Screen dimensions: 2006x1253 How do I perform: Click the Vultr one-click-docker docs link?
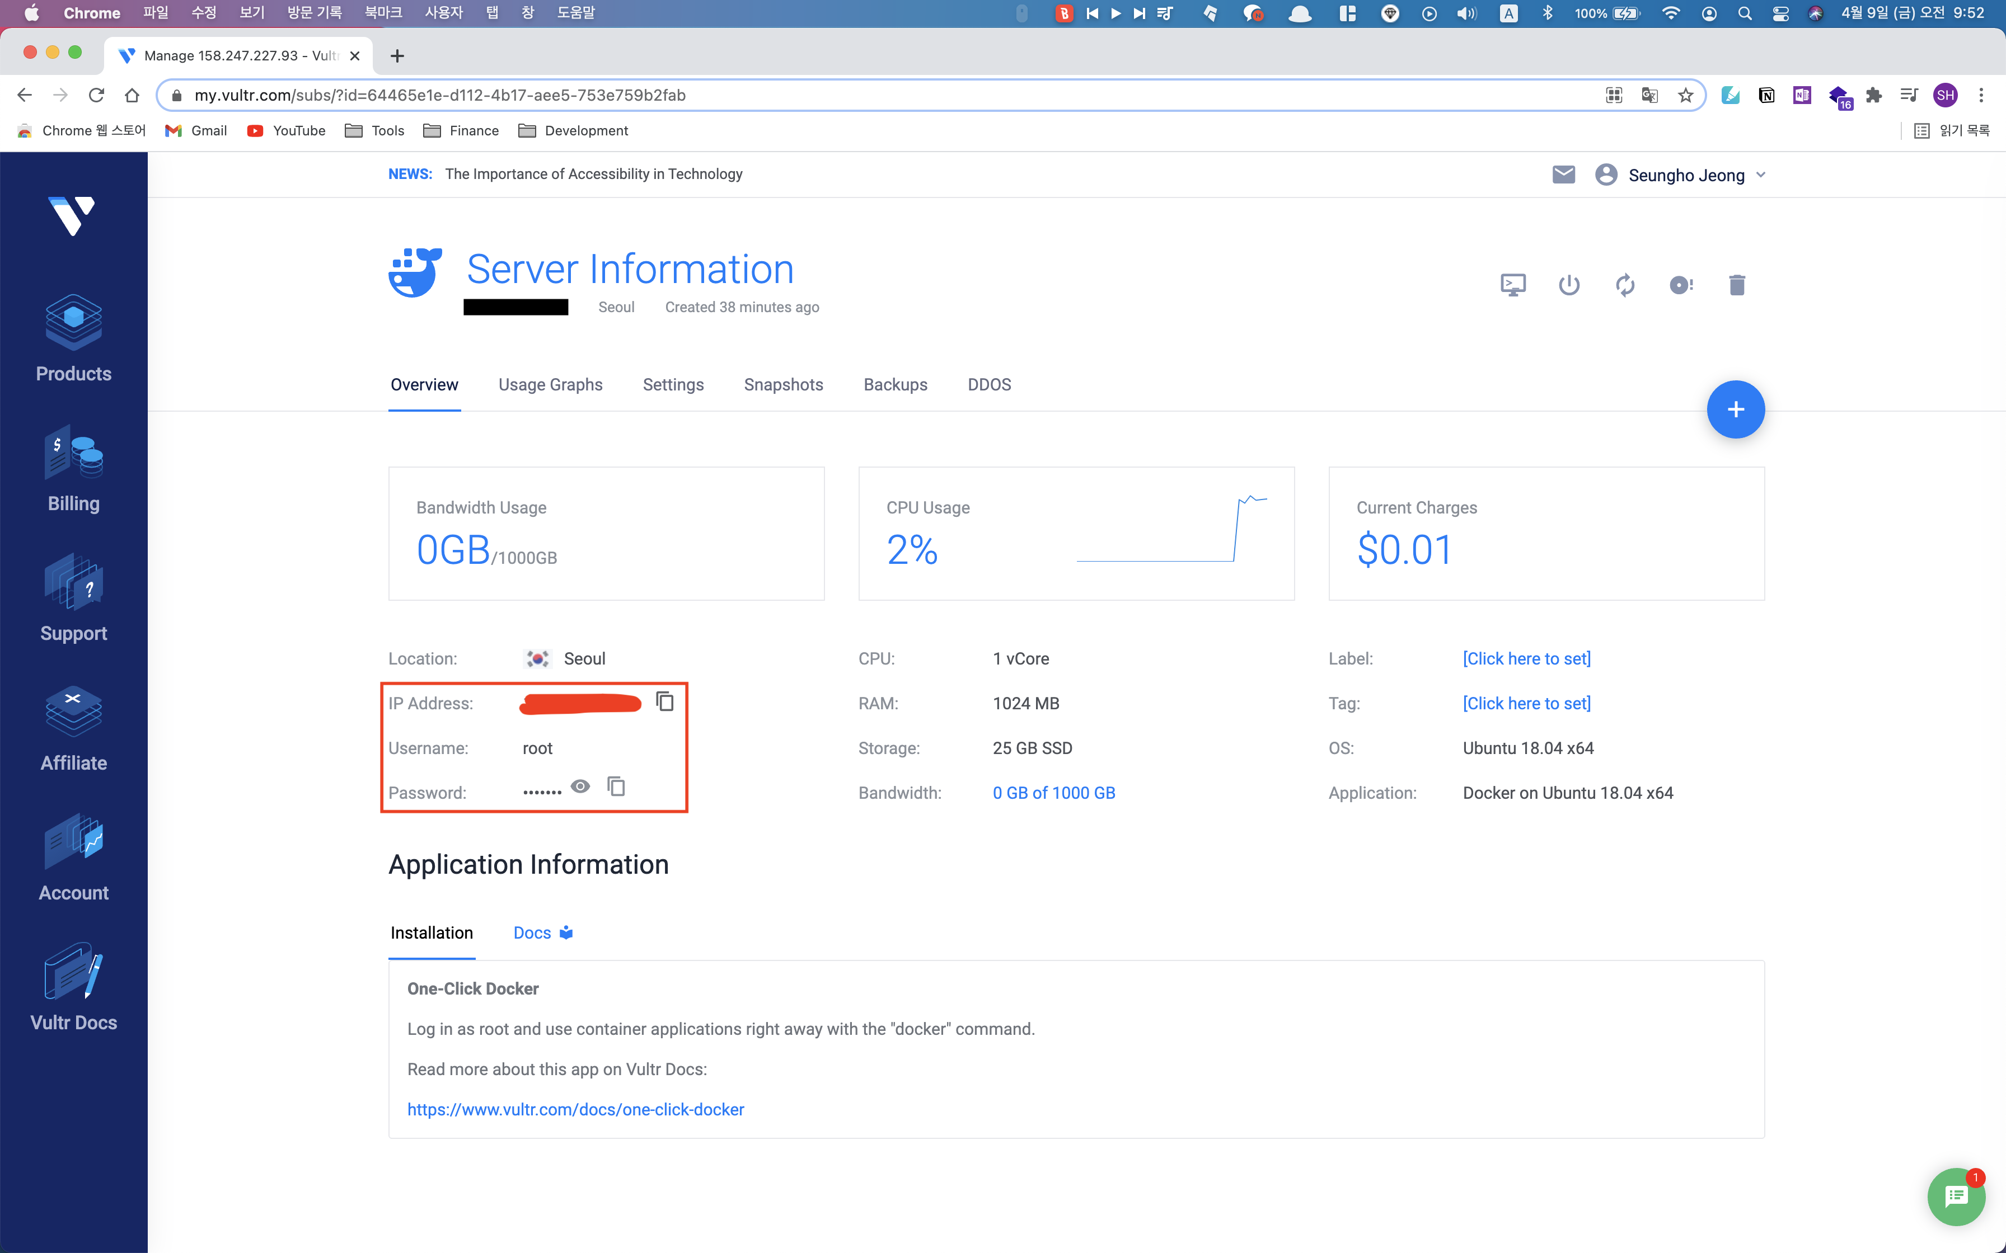click(575, 1109)
